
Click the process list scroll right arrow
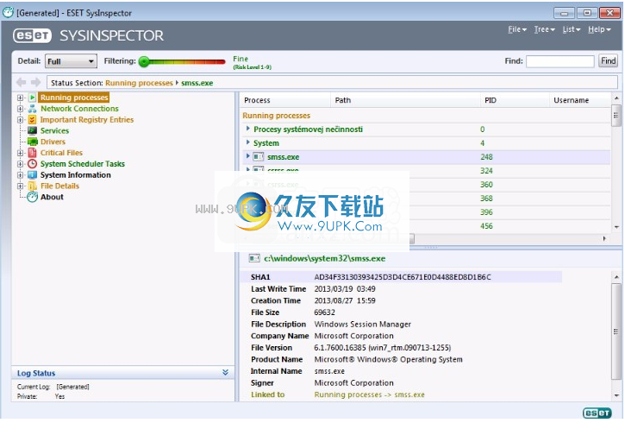pos(604,238)
